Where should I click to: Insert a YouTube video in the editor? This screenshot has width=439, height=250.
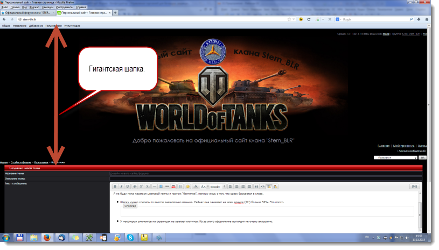click(x=173, y=187)
